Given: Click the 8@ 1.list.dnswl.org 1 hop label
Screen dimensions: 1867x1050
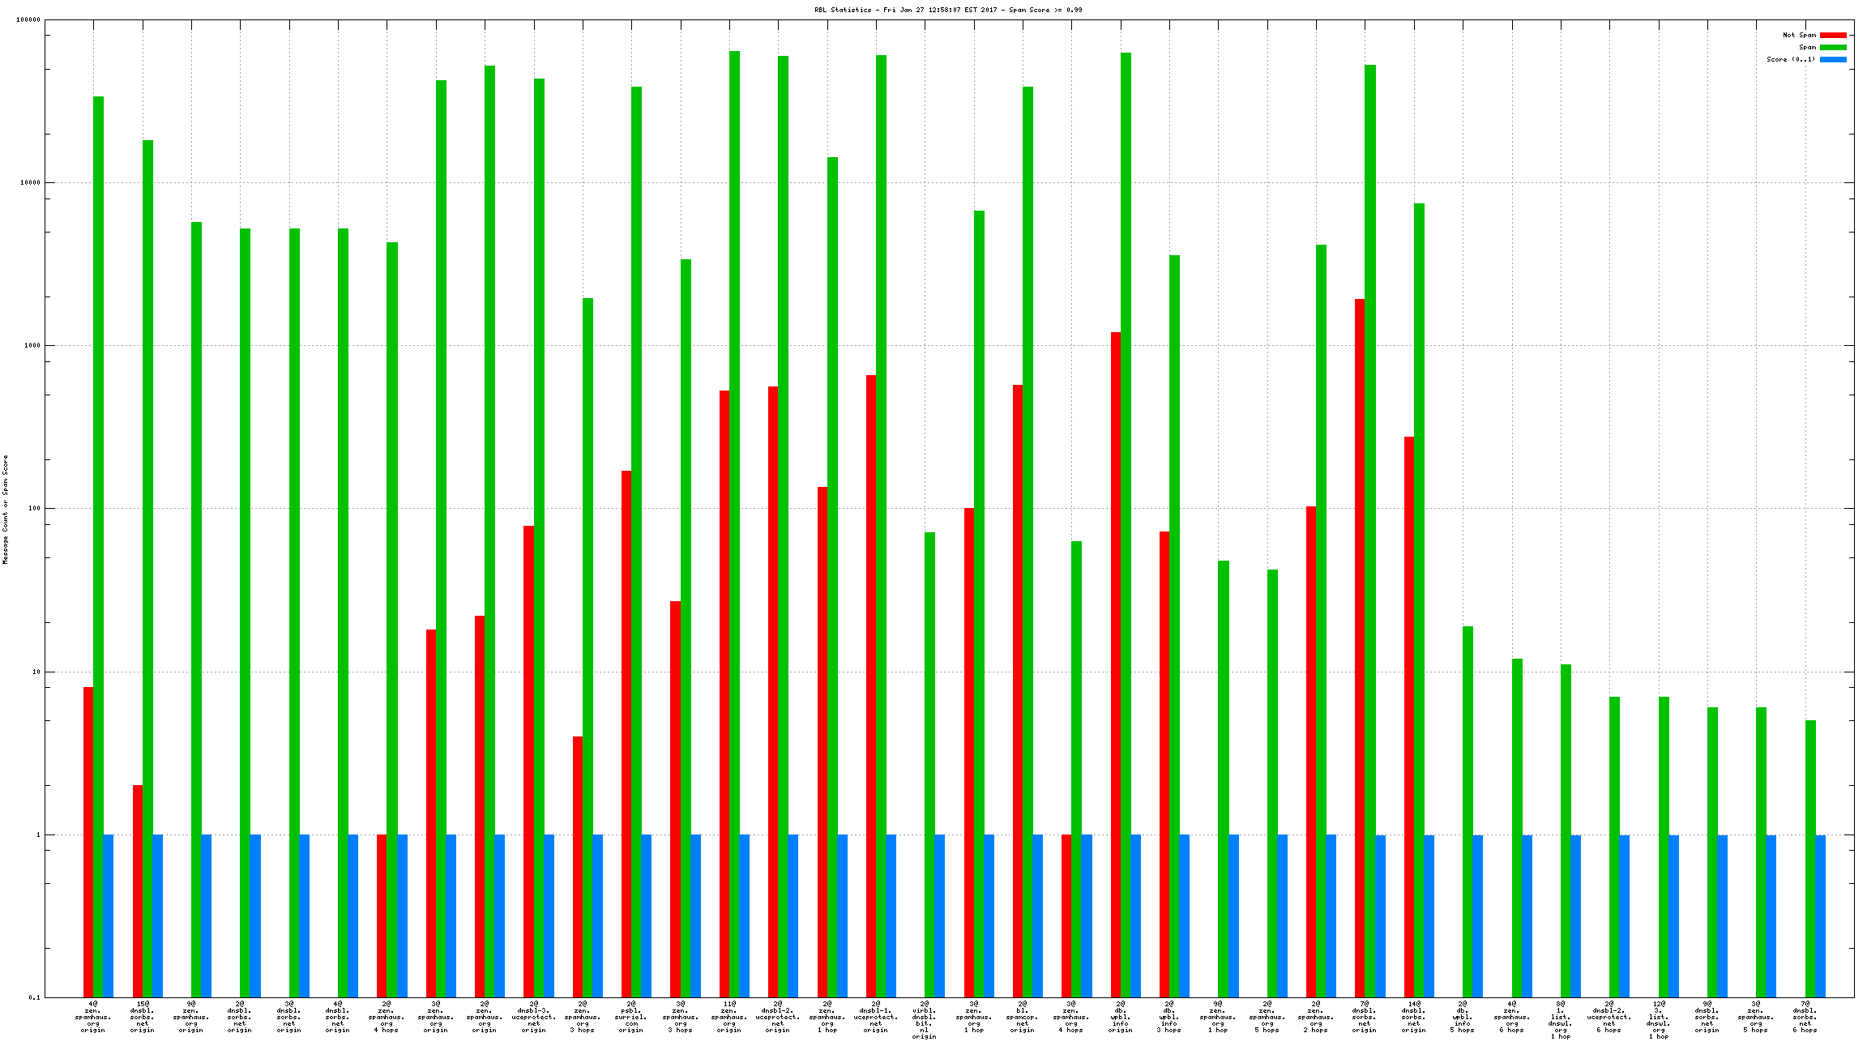Looking at the screenshot, I should pos(1560,1020).
